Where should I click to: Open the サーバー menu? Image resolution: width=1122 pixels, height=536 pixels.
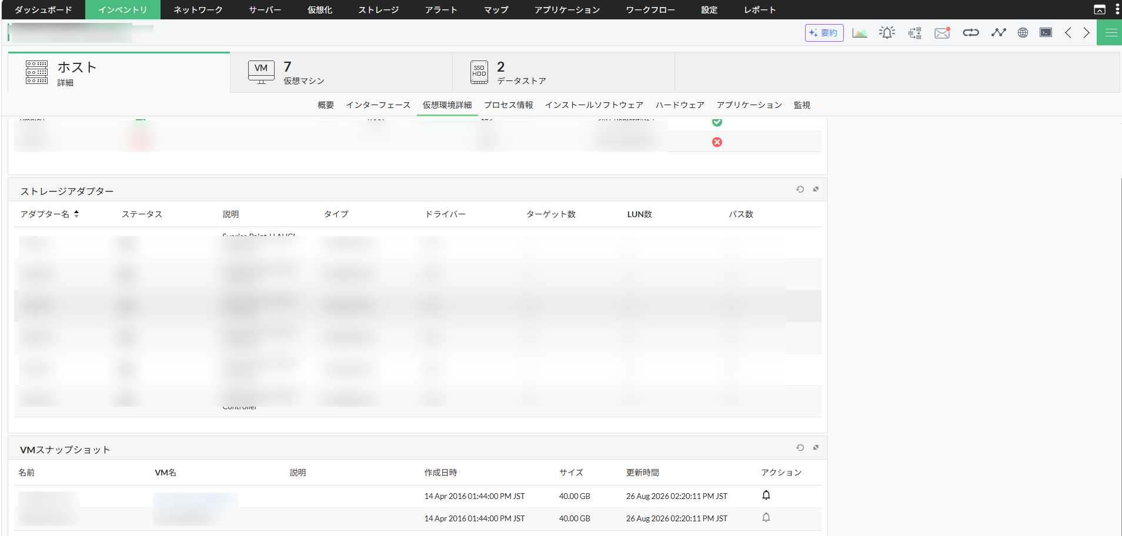[265, 10]
